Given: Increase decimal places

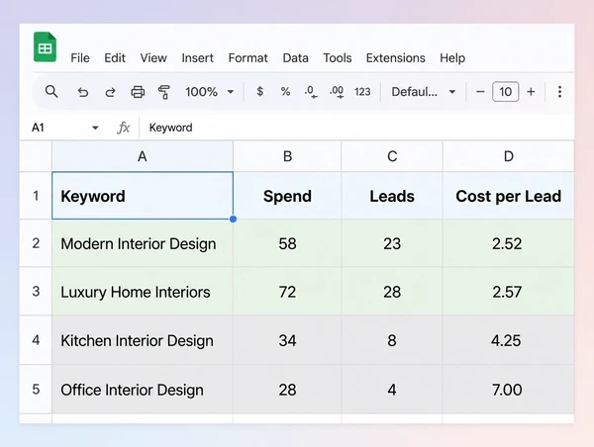Looking at the screenshot, I should click(337, 92).
